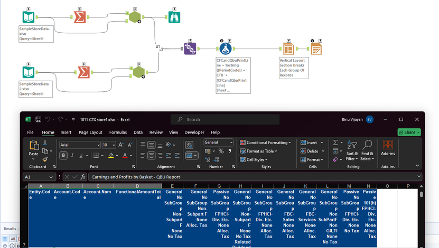
Task: Click the Insert Function fx icon
Action: pos(83,177)
